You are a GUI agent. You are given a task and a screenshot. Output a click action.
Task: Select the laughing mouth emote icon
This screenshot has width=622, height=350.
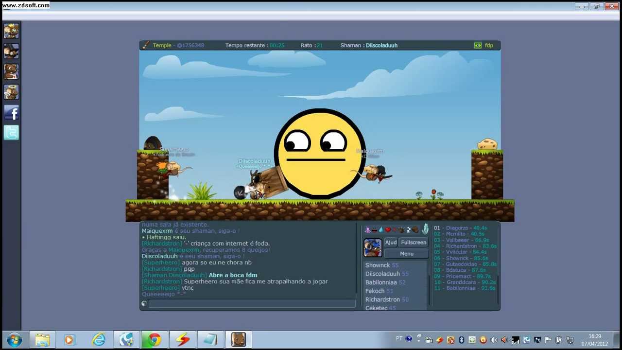pos(374,229)
